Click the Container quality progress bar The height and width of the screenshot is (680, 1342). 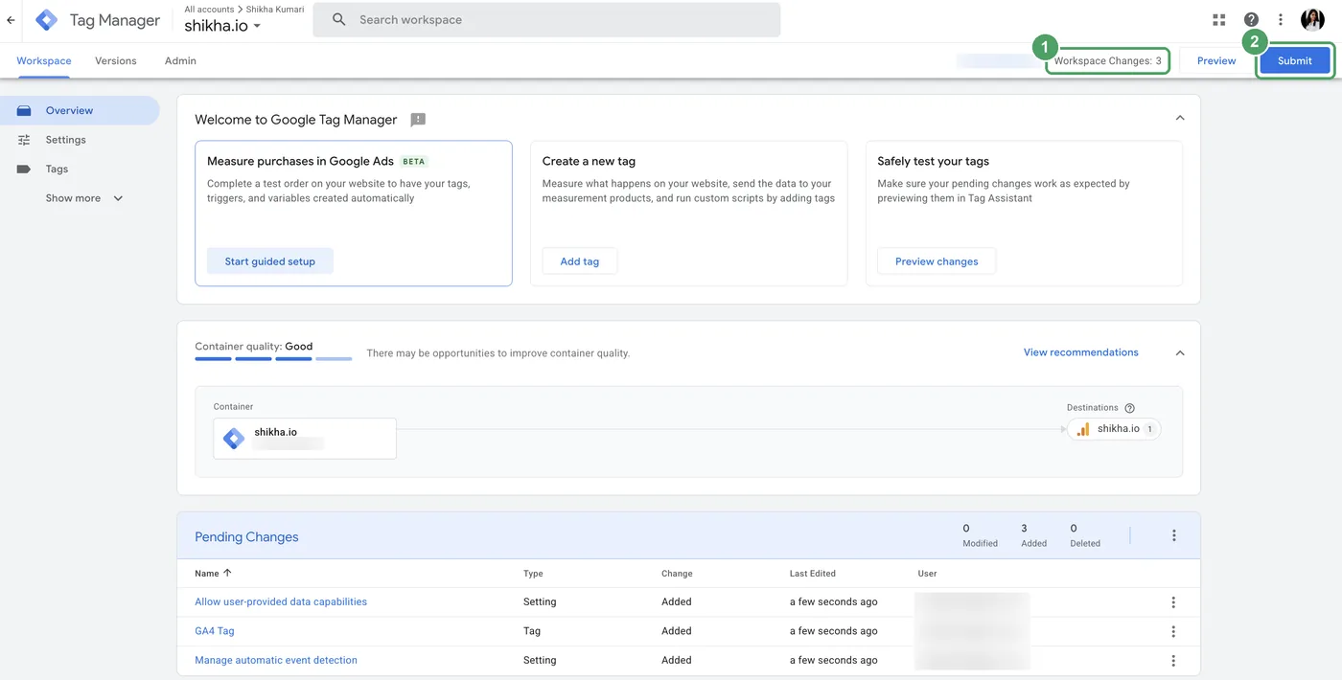click(273, 359)
